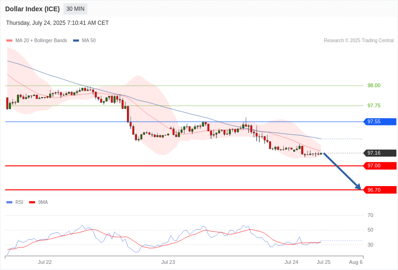This screenshot has width=398, height=270.
Task: Click the green 98.00 resistance label
Action: click(374, 86)
